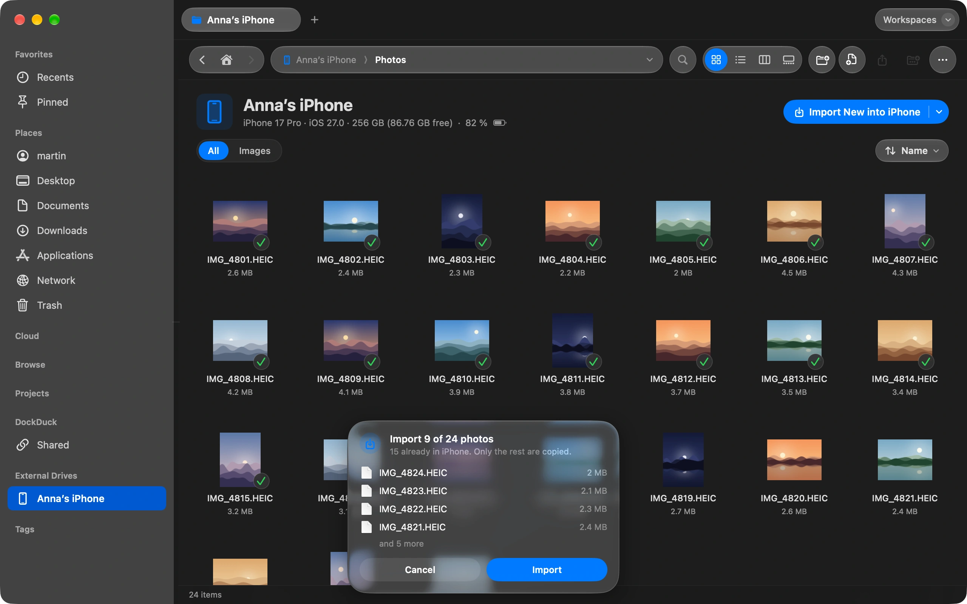Switch to list view
The image size is (967, 604).
coord(740,60)
